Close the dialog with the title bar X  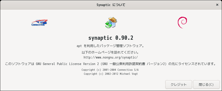click(x=217, y=5)
